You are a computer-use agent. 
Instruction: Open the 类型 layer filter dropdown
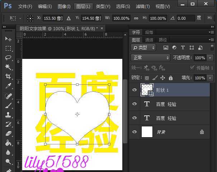pyautogui.click(x=144, y=47)
